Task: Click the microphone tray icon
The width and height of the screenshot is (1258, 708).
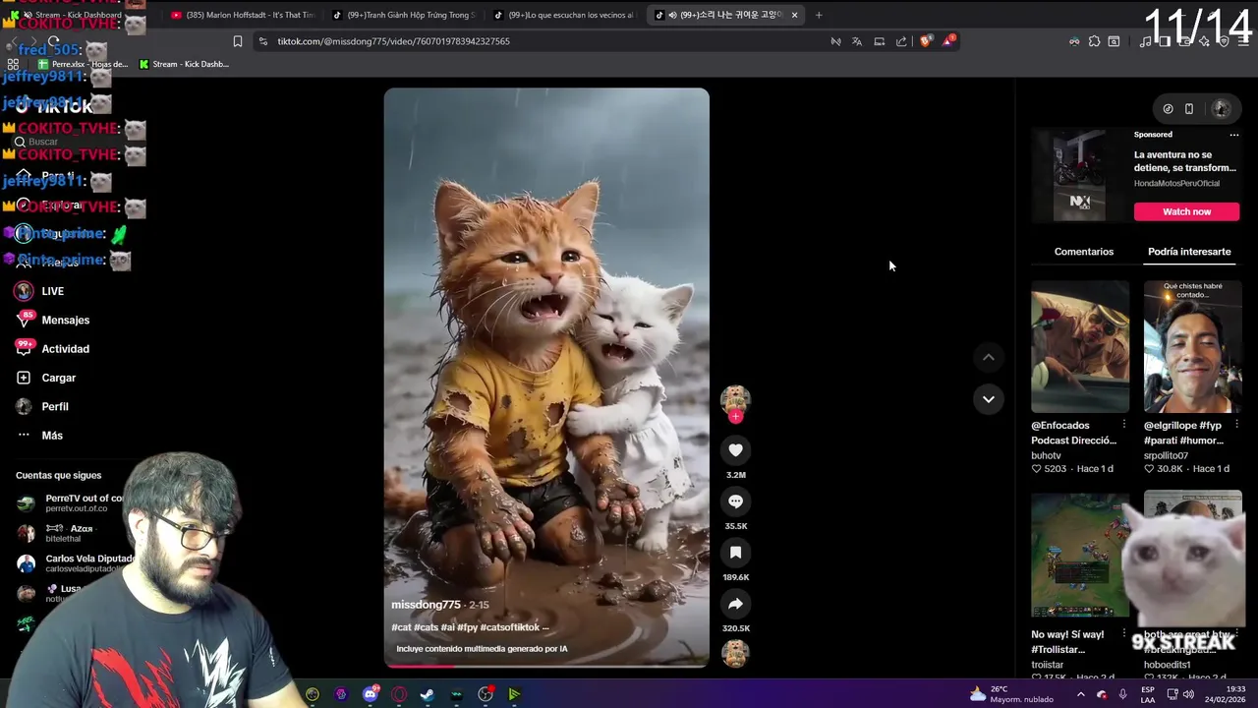Action: coord(1122,694)
